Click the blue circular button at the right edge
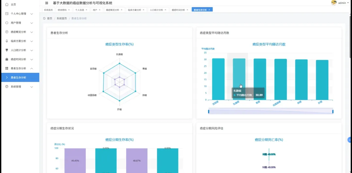This screenshot has height=173, width=352. pos(350,140)
